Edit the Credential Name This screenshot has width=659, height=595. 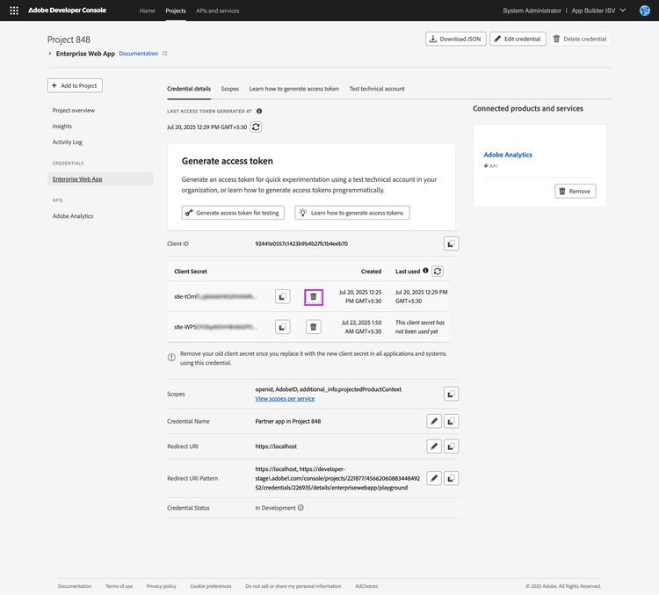click(x=434, y=421)
